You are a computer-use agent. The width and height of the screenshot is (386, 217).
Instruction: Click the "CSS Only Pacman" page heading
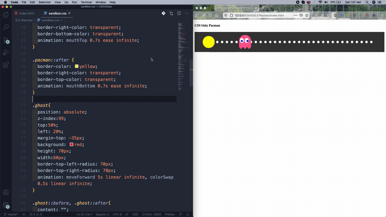point(207,25)
